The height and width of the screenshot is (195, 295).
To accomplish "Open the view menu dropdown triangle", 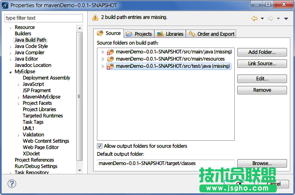I will 286,19.
